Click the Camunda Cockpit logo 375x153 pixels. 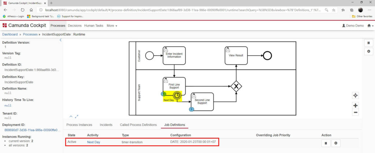click(x=24, y=26)
